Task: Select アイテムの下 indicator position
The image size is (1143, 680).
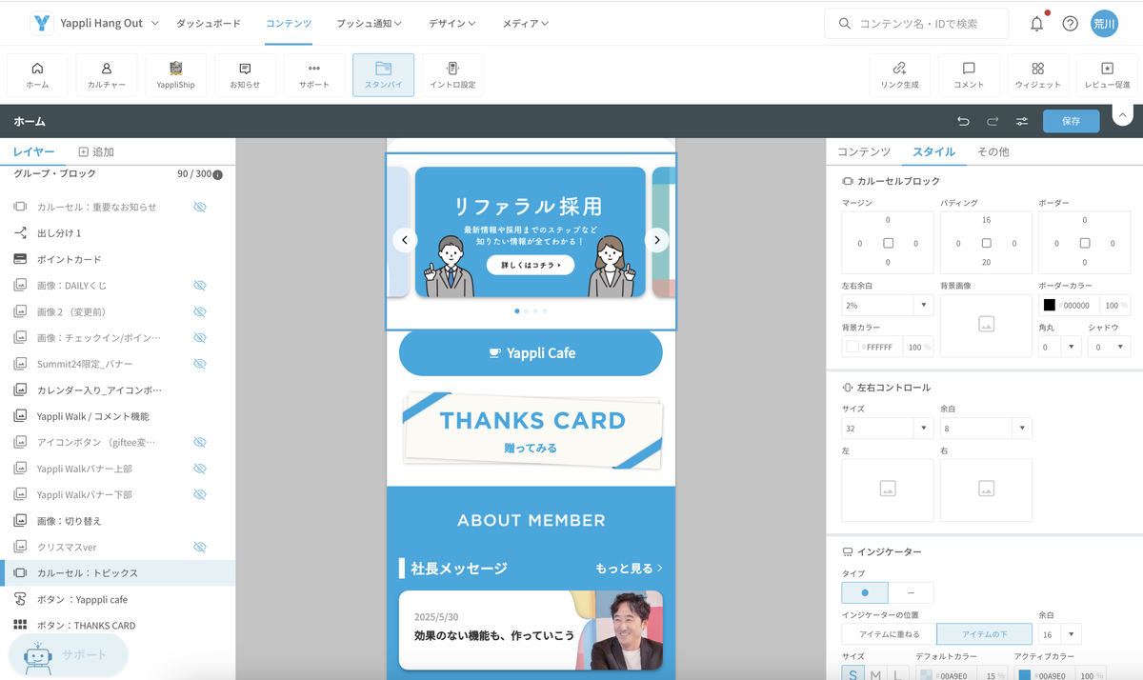Action: (984, 634)
